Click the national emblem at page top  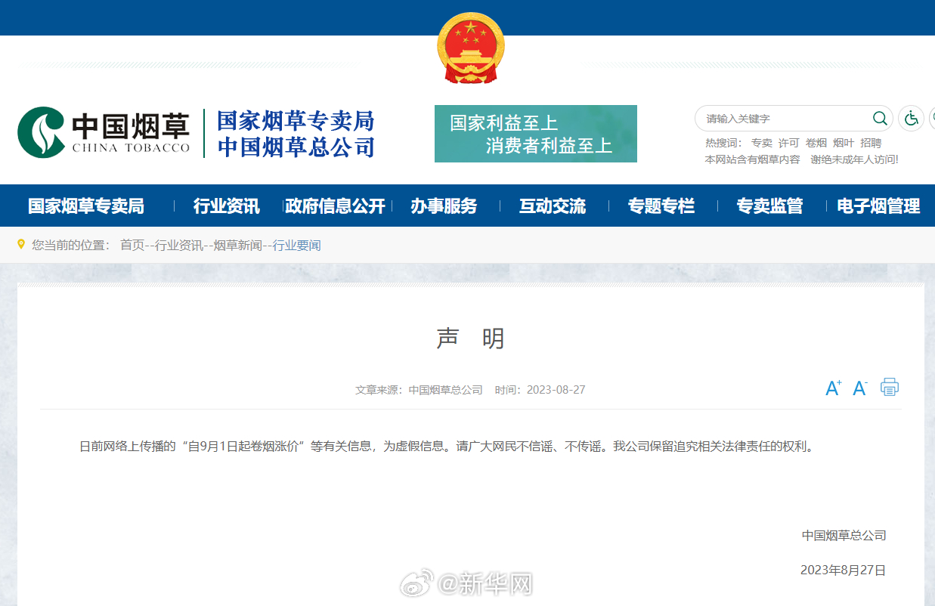click(471, 48)
